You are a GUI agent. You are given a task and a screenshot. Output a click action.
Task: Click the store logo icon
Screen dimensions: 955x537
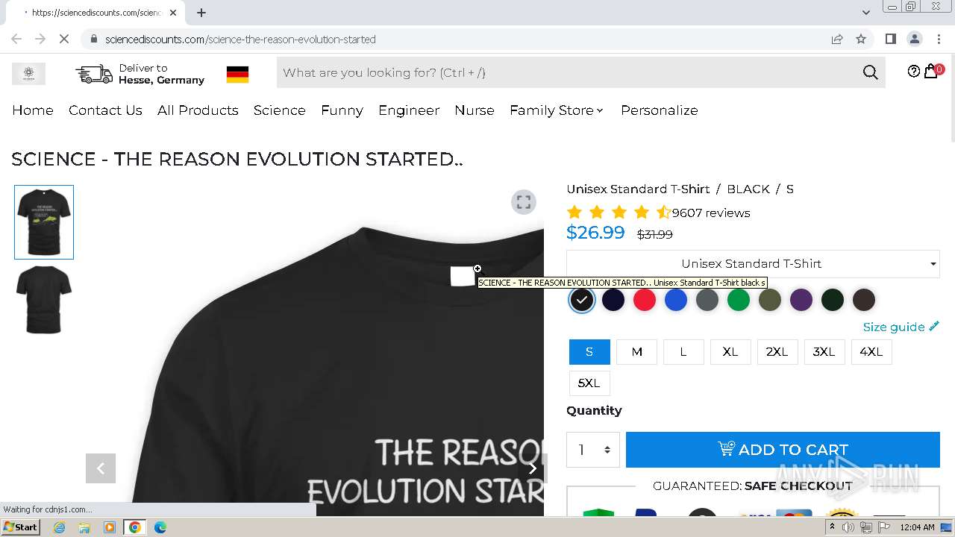click(28, 73)
